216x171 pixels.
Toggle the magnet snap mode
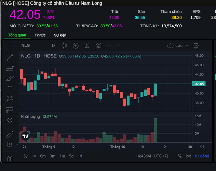(x=10, y=159)
